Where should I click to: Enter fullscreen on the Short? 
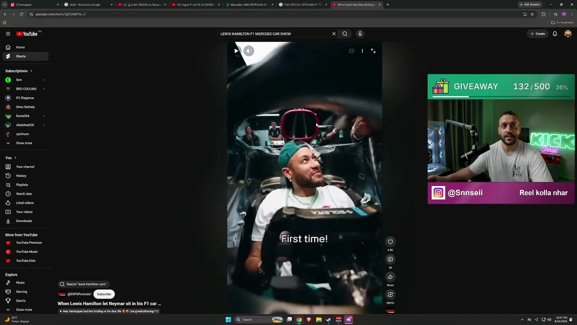tap(373, 51)
